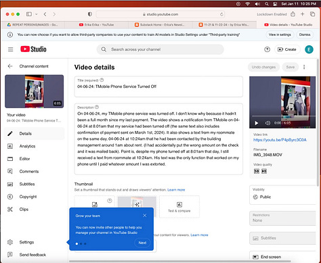Open Subtitles in the sidebar
This screenshot has width=321, height=263.
[35, 184]
